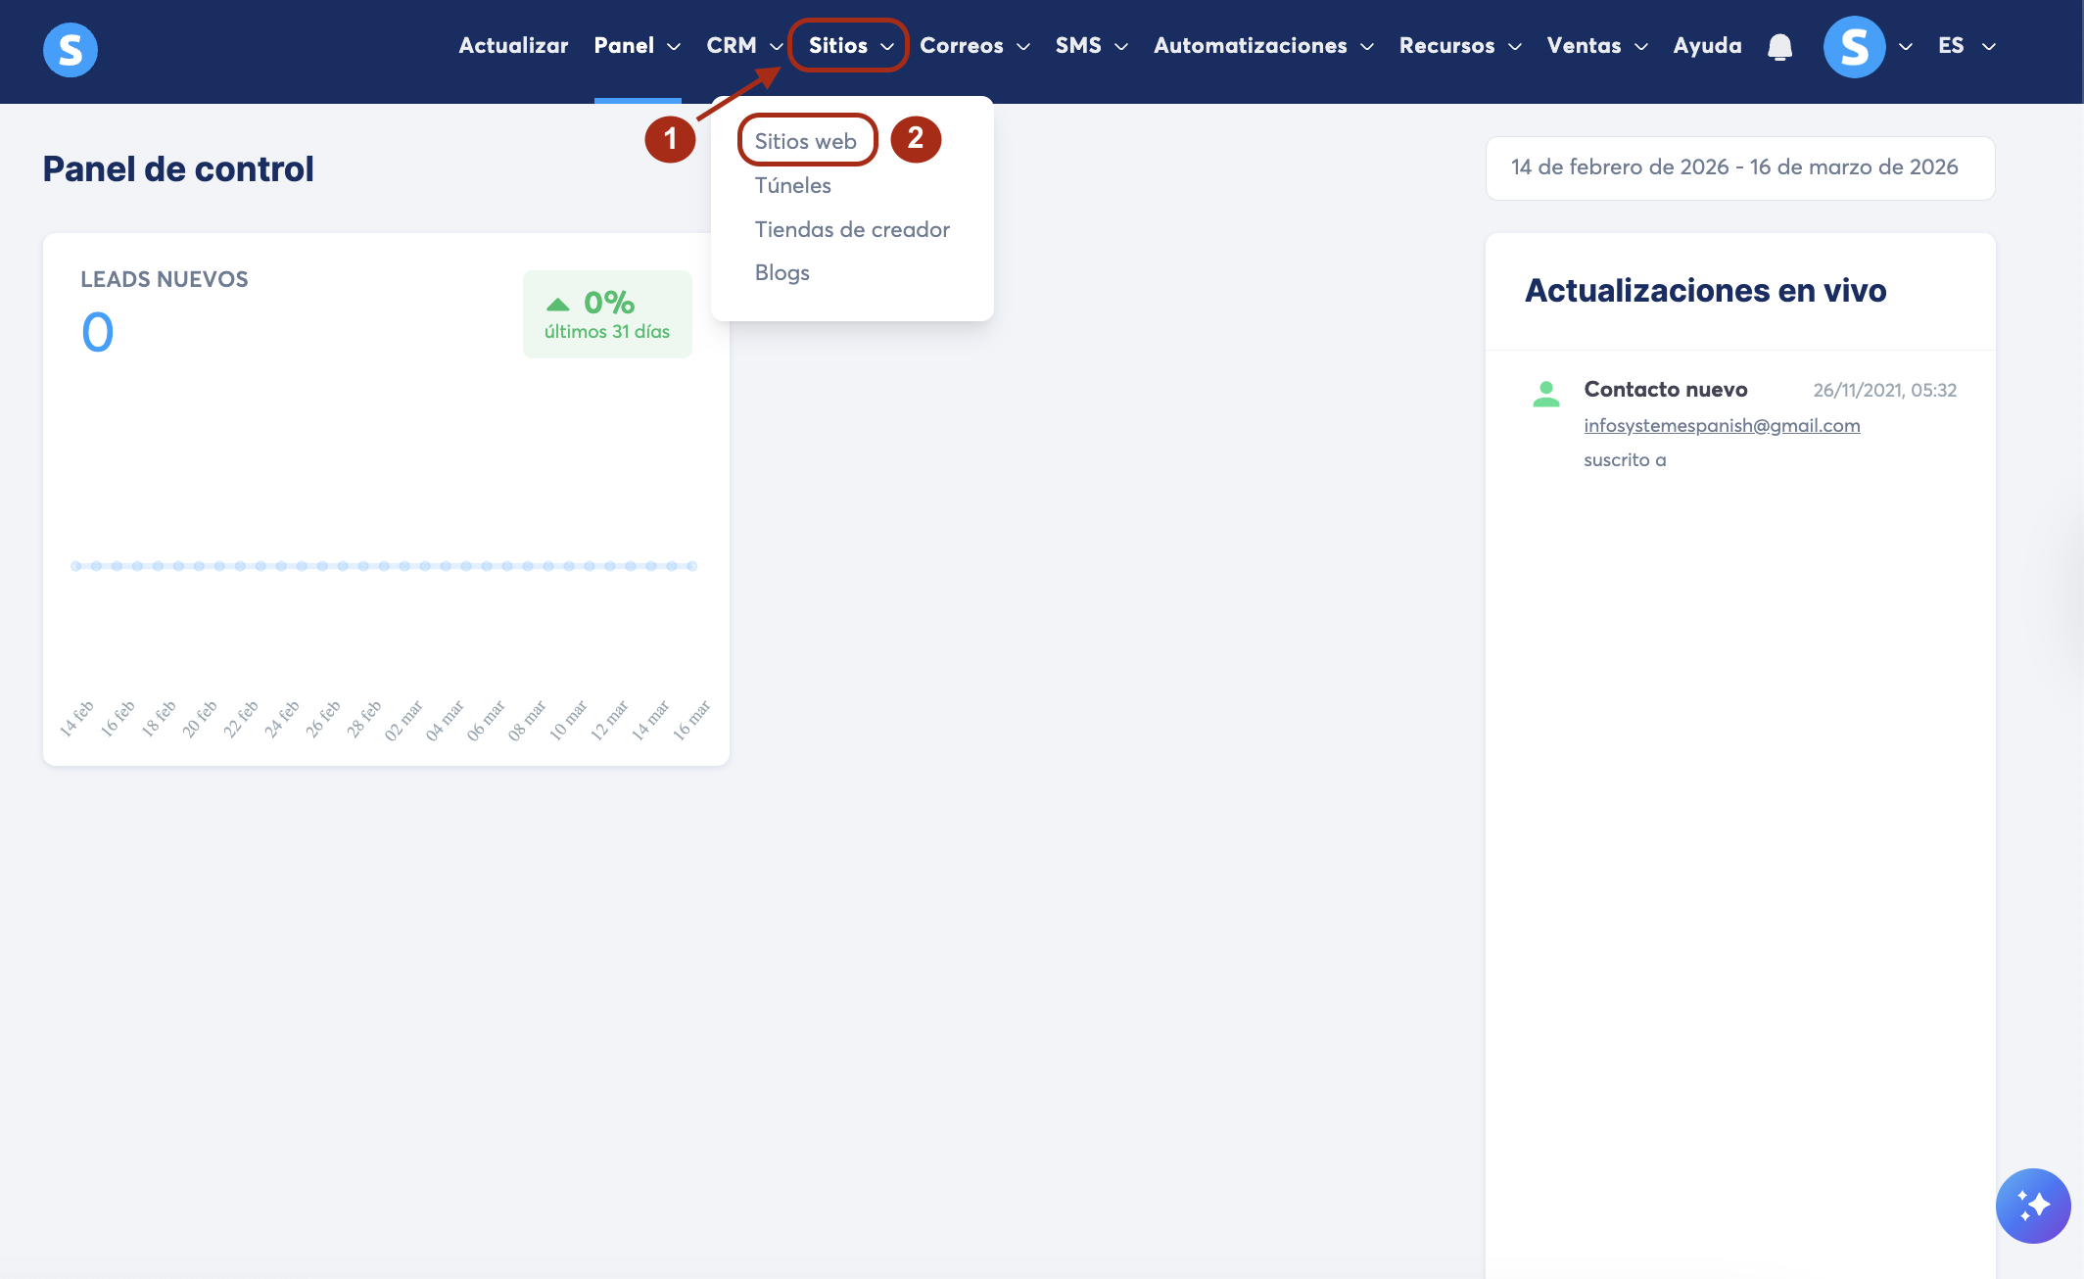Open the notifications bell icon
The height and width of the screenshot is (1279, 2084).
1779,47
